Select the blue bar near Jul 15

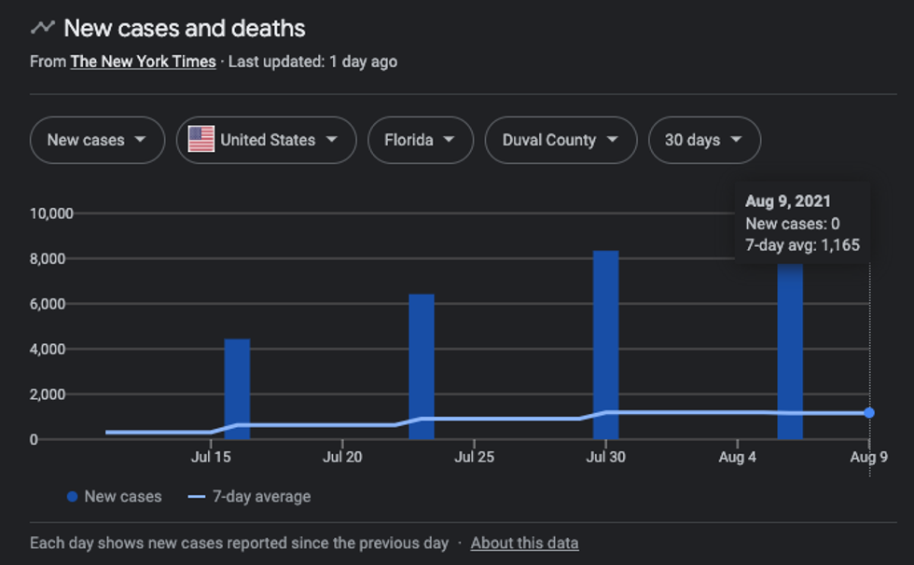coord(237,389)
